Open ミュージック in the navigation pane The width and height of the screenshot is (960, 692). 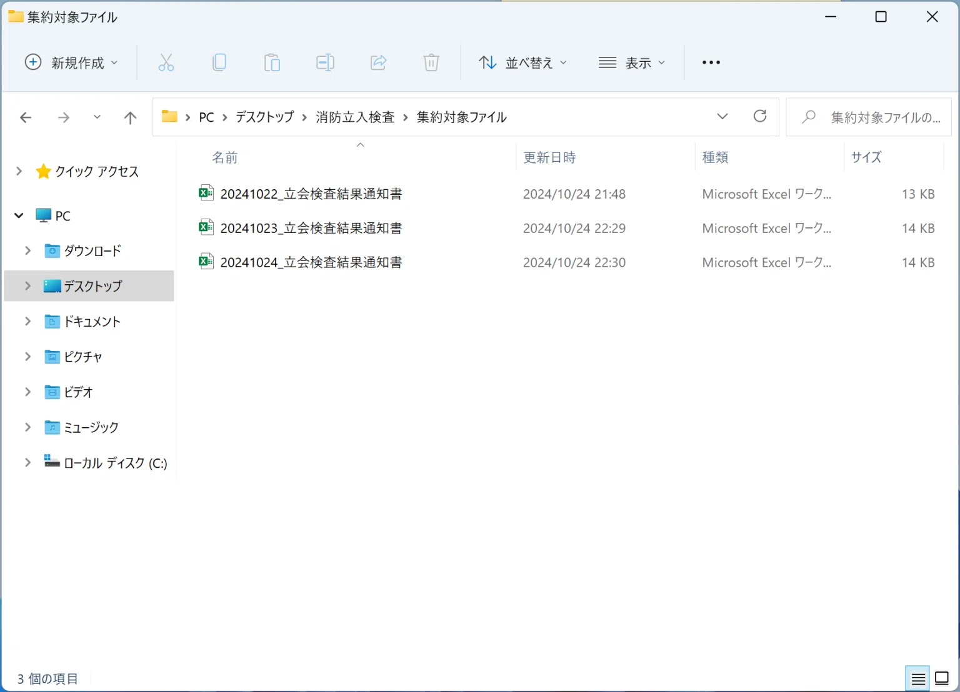click(91, 427)
